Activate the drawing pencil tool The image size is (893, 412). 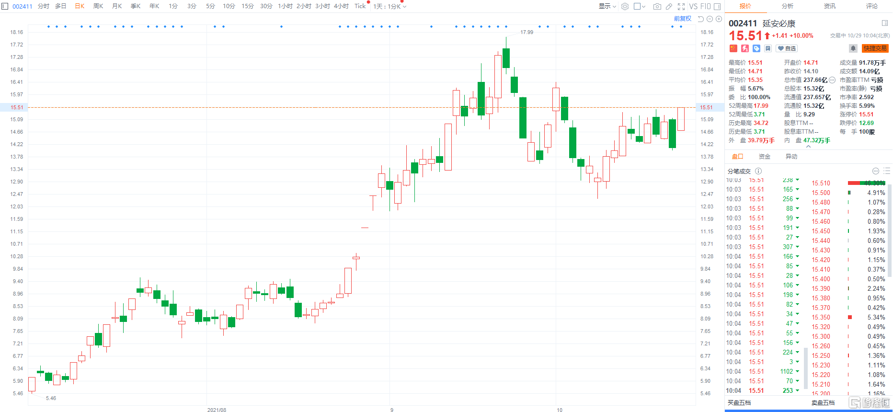(669, 6)
